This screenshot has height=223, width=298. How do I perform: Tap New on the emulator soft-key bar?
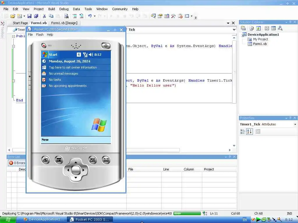pyautogui.click(x=45, y=140)
